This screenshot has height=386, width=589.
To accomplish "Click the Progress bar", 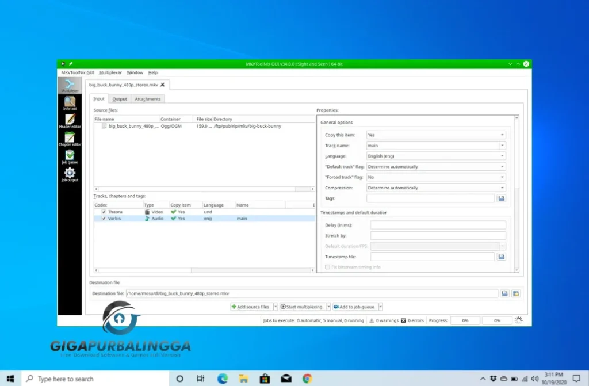I will point(465,320).
